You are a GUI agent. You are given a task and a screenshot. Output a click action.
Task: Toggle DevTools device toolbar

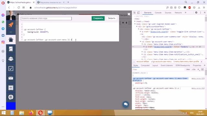[x=138, y=13]
